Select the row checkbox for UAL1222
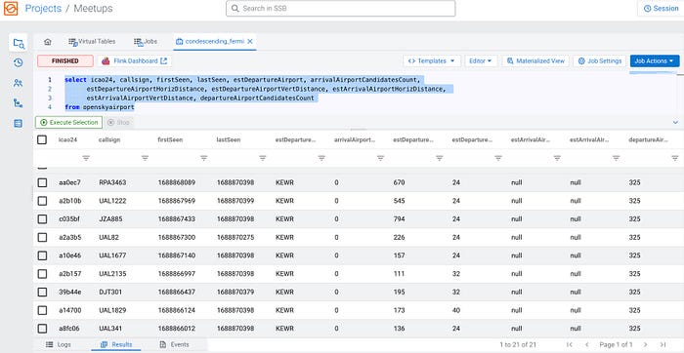This screenshot has width=684, height=353. [42, 201]
